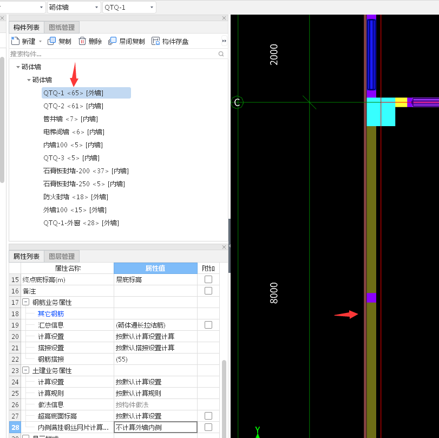This screenshot has height=438, width=439.
Task: Open the QTQ-1 combo box
Action: [x=129, y=7]
